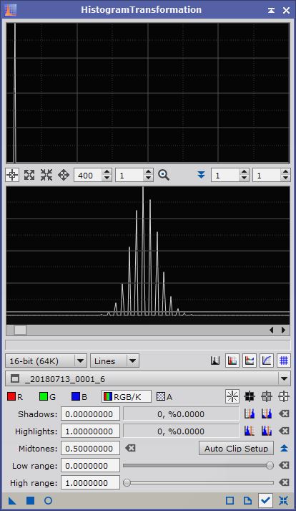Reset the midtones balance icon
This screenshot has width=296, height=511.
point(130,449)
